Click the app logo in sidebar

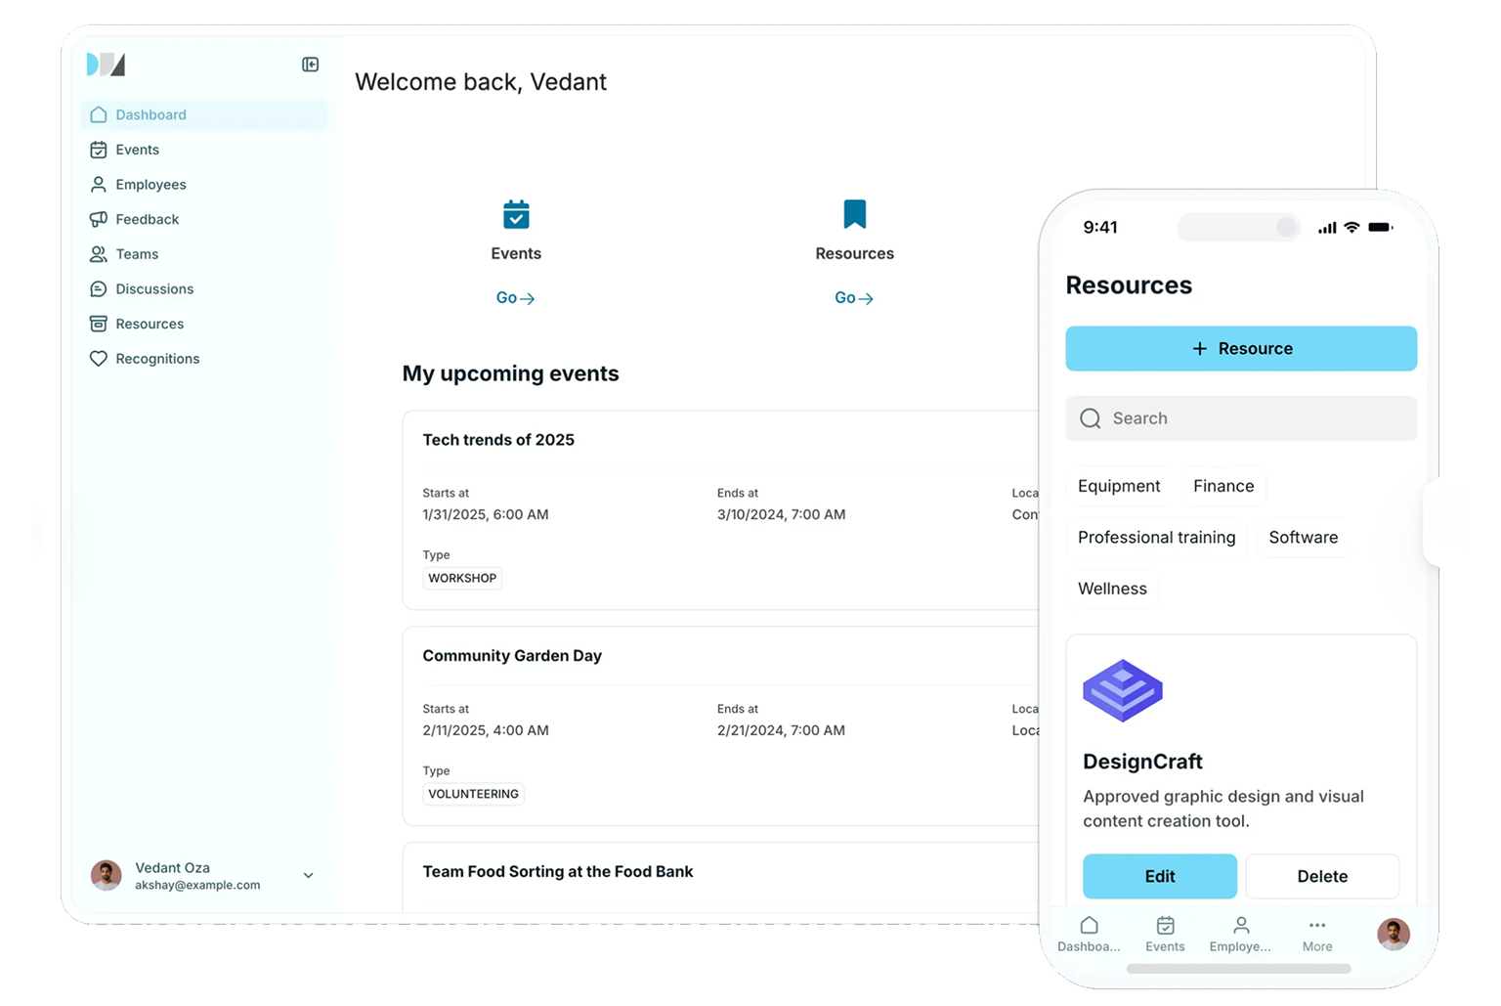point(106,65)
